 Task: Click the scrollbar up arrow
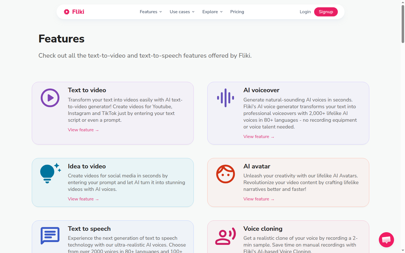tap(403, 2)
